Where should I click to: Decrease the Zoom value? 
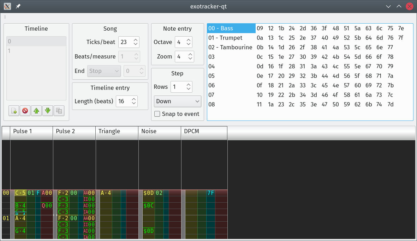point(190,58)
